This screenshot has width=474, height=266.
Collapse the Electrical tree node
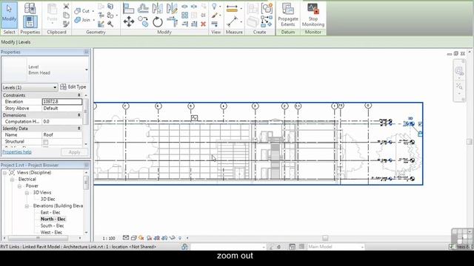(x=12, y=180)
